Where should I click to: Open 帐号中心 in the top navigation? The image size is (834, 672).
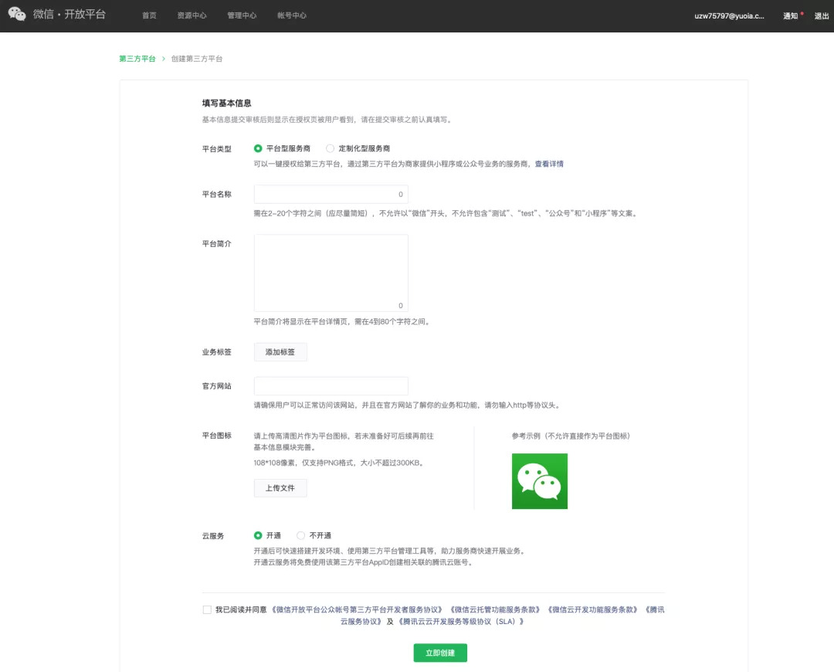click(x=292, y=15)
